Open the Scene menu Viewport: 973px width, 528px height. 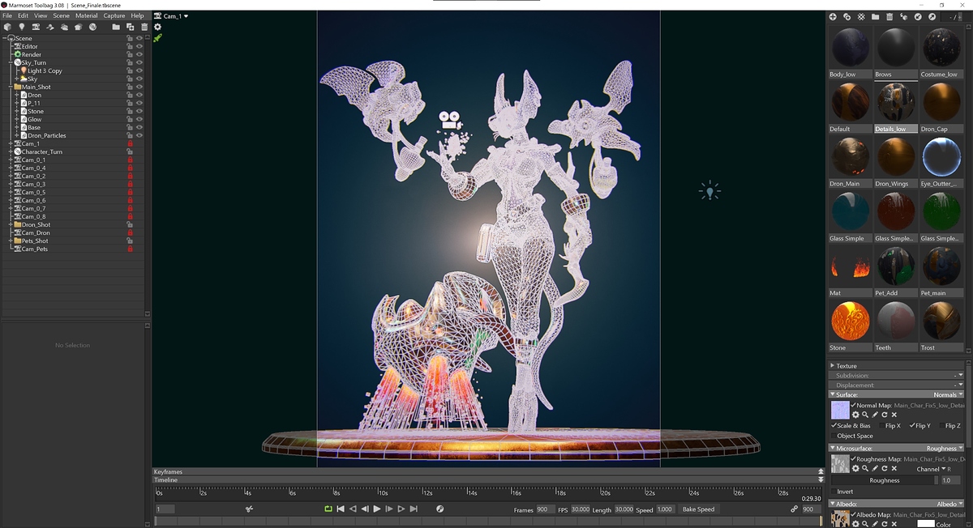[62, 15]
